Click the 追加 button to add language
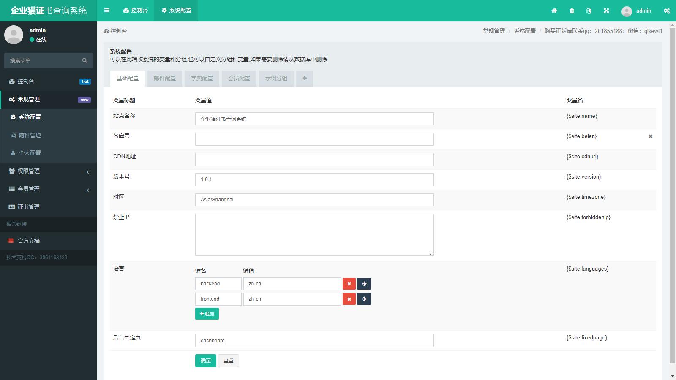 207,314
